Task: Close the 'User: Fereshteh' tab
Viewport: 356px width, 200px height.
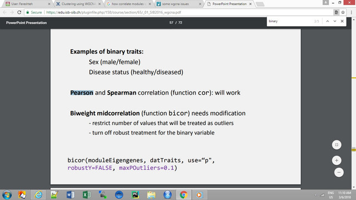Action: (x=49, y=4)
